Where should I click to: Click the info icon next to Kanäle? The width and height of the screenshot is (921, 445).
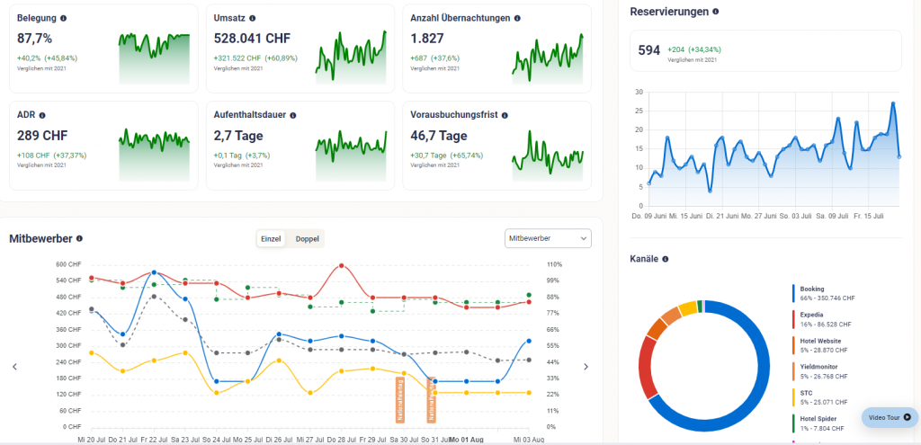pos(666,259)
